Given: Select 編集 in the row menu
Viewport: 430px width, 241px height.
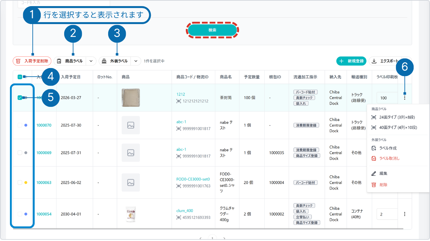Looking at the screenshot, I should point(383,173).
